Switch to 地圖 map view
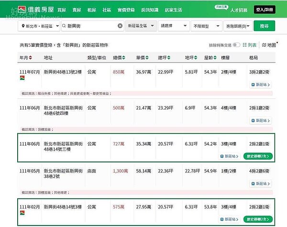Image resolution: width=287 pixels, height=227 pixels. [269, 45]
